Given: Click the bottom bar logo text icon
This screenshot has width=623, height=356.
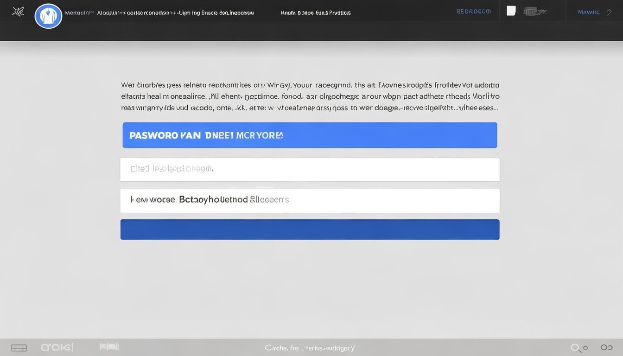Looking at the screenshot, I should point(57,347).
